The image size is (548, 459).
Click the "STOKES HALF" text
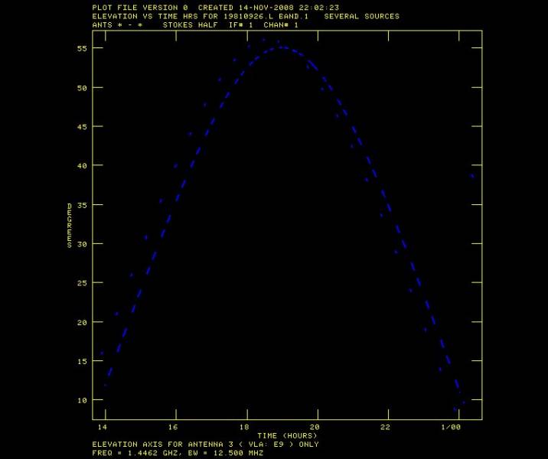[x=184, y=25]
